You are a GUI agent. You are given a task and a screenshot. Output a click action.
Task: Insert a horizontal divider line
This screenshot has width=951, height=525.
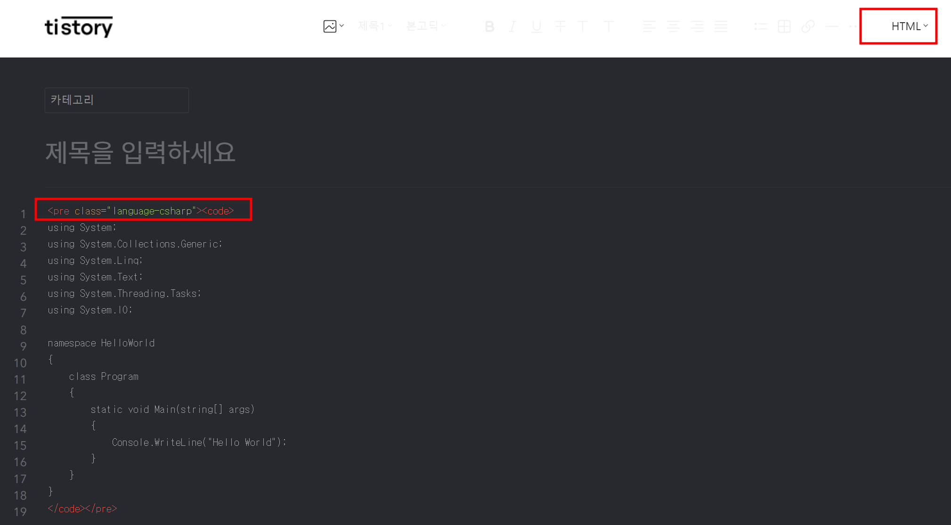[x=832, y=26]
